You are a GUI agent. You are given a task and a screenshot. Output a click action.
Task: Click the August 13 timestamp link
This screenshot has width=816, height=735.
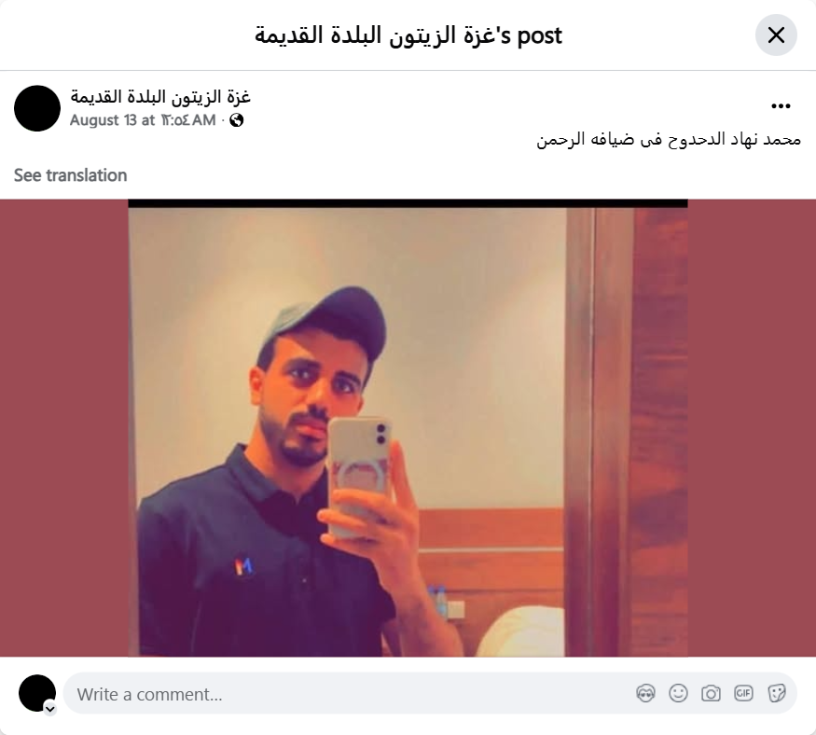tap(143, 120)
